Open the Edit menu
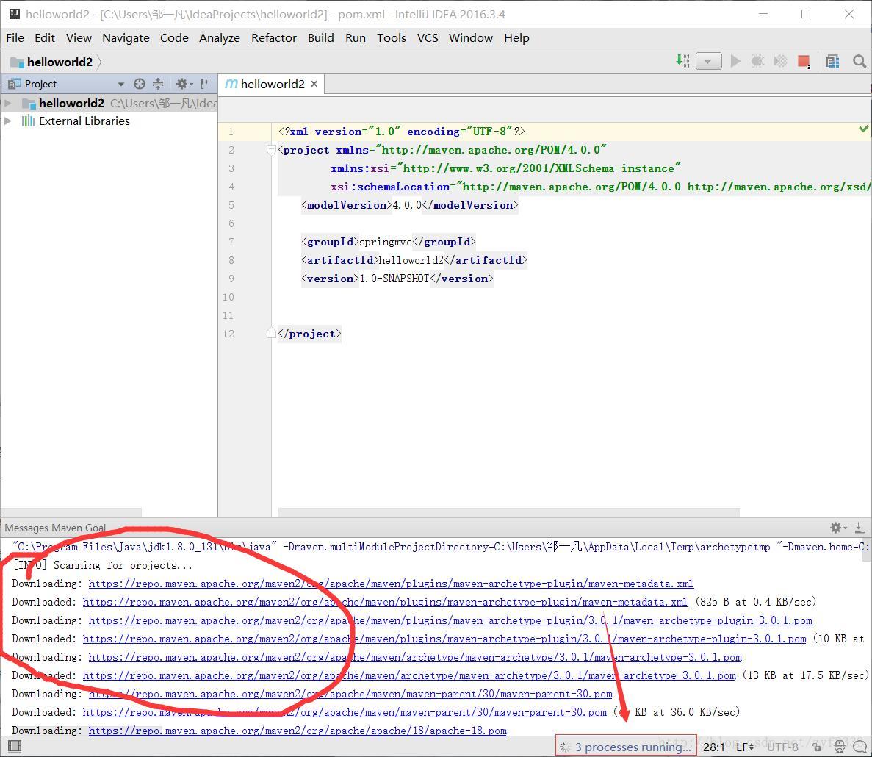The width and height of the screenshot is (872, 757). 45,37
